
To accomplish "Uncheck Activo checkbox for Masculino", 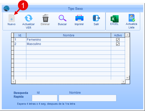I will click(118, 44).
